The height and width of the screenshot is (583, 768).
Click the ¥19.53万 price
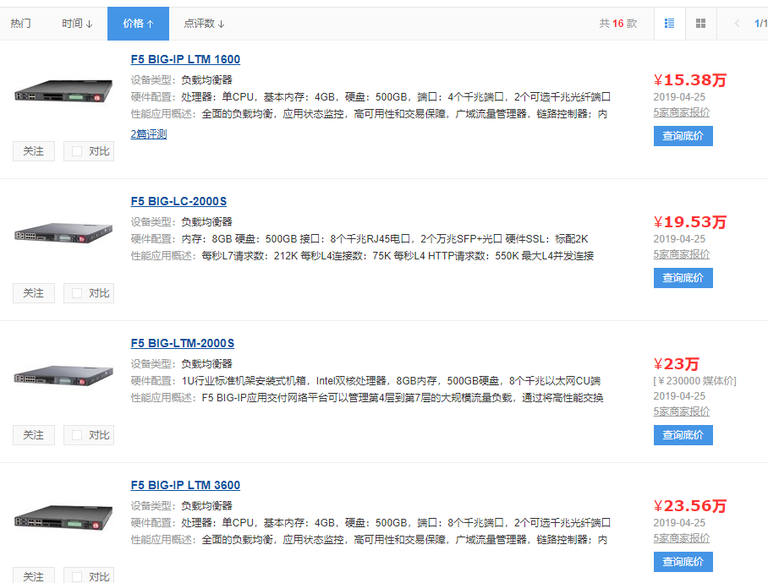(690, 222)
